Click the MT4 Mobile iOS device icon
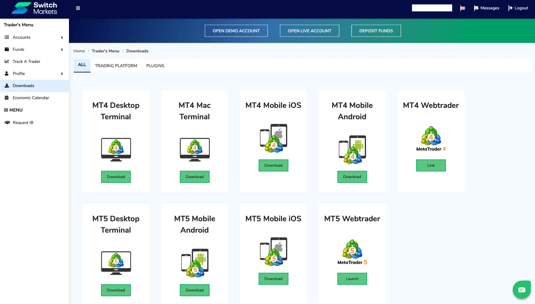Image resolution: width=535 pixels, height=304 pixels. (273, 138)
